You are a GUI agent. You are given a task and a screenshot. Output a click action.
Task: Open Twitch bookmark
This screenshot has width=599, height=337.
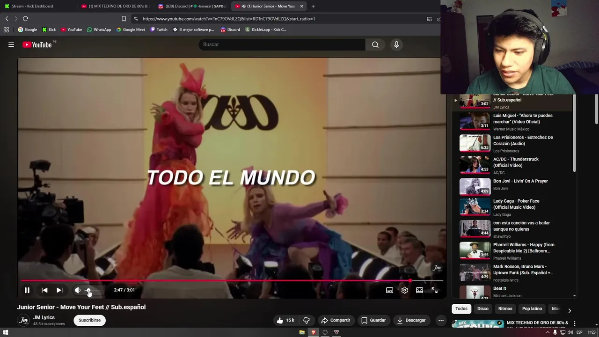click(x=159, y=29)
